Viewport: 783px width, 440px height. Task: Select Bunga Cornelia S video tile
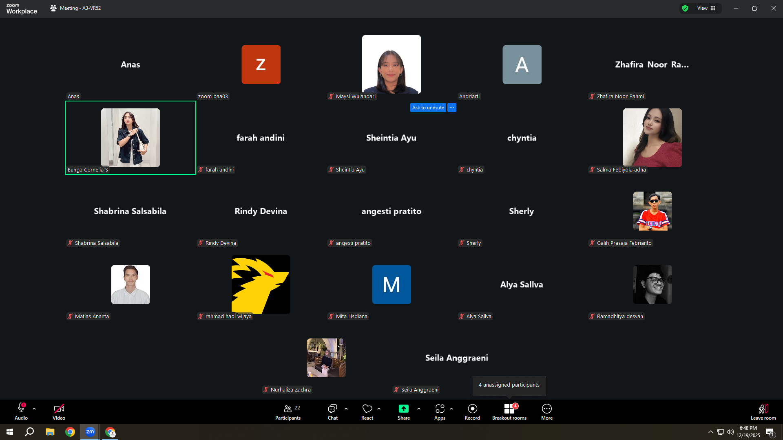tap(130, 138)
